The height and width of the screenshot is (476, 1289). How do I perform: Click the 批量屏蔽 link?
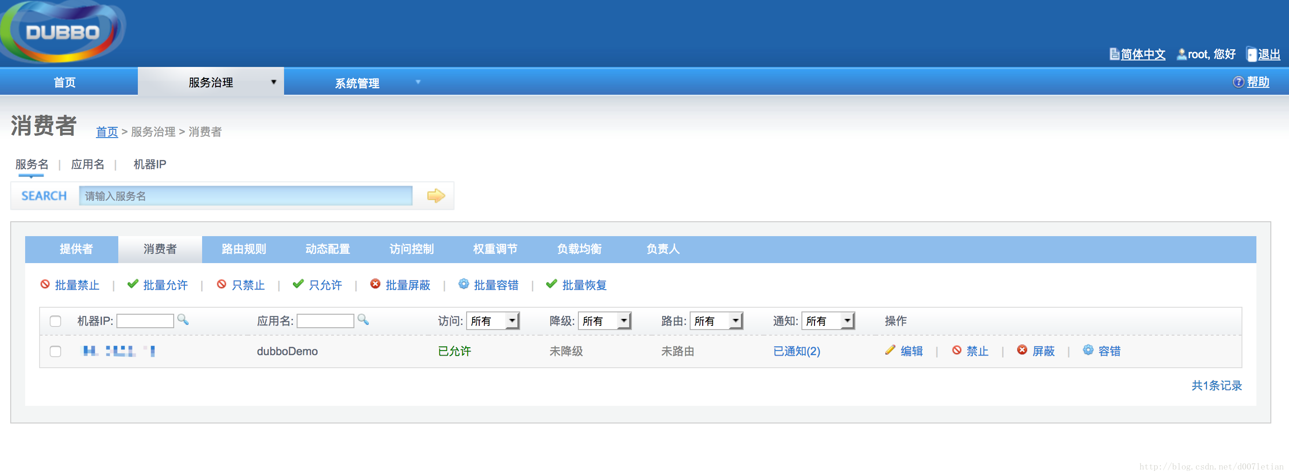point(408,285)
